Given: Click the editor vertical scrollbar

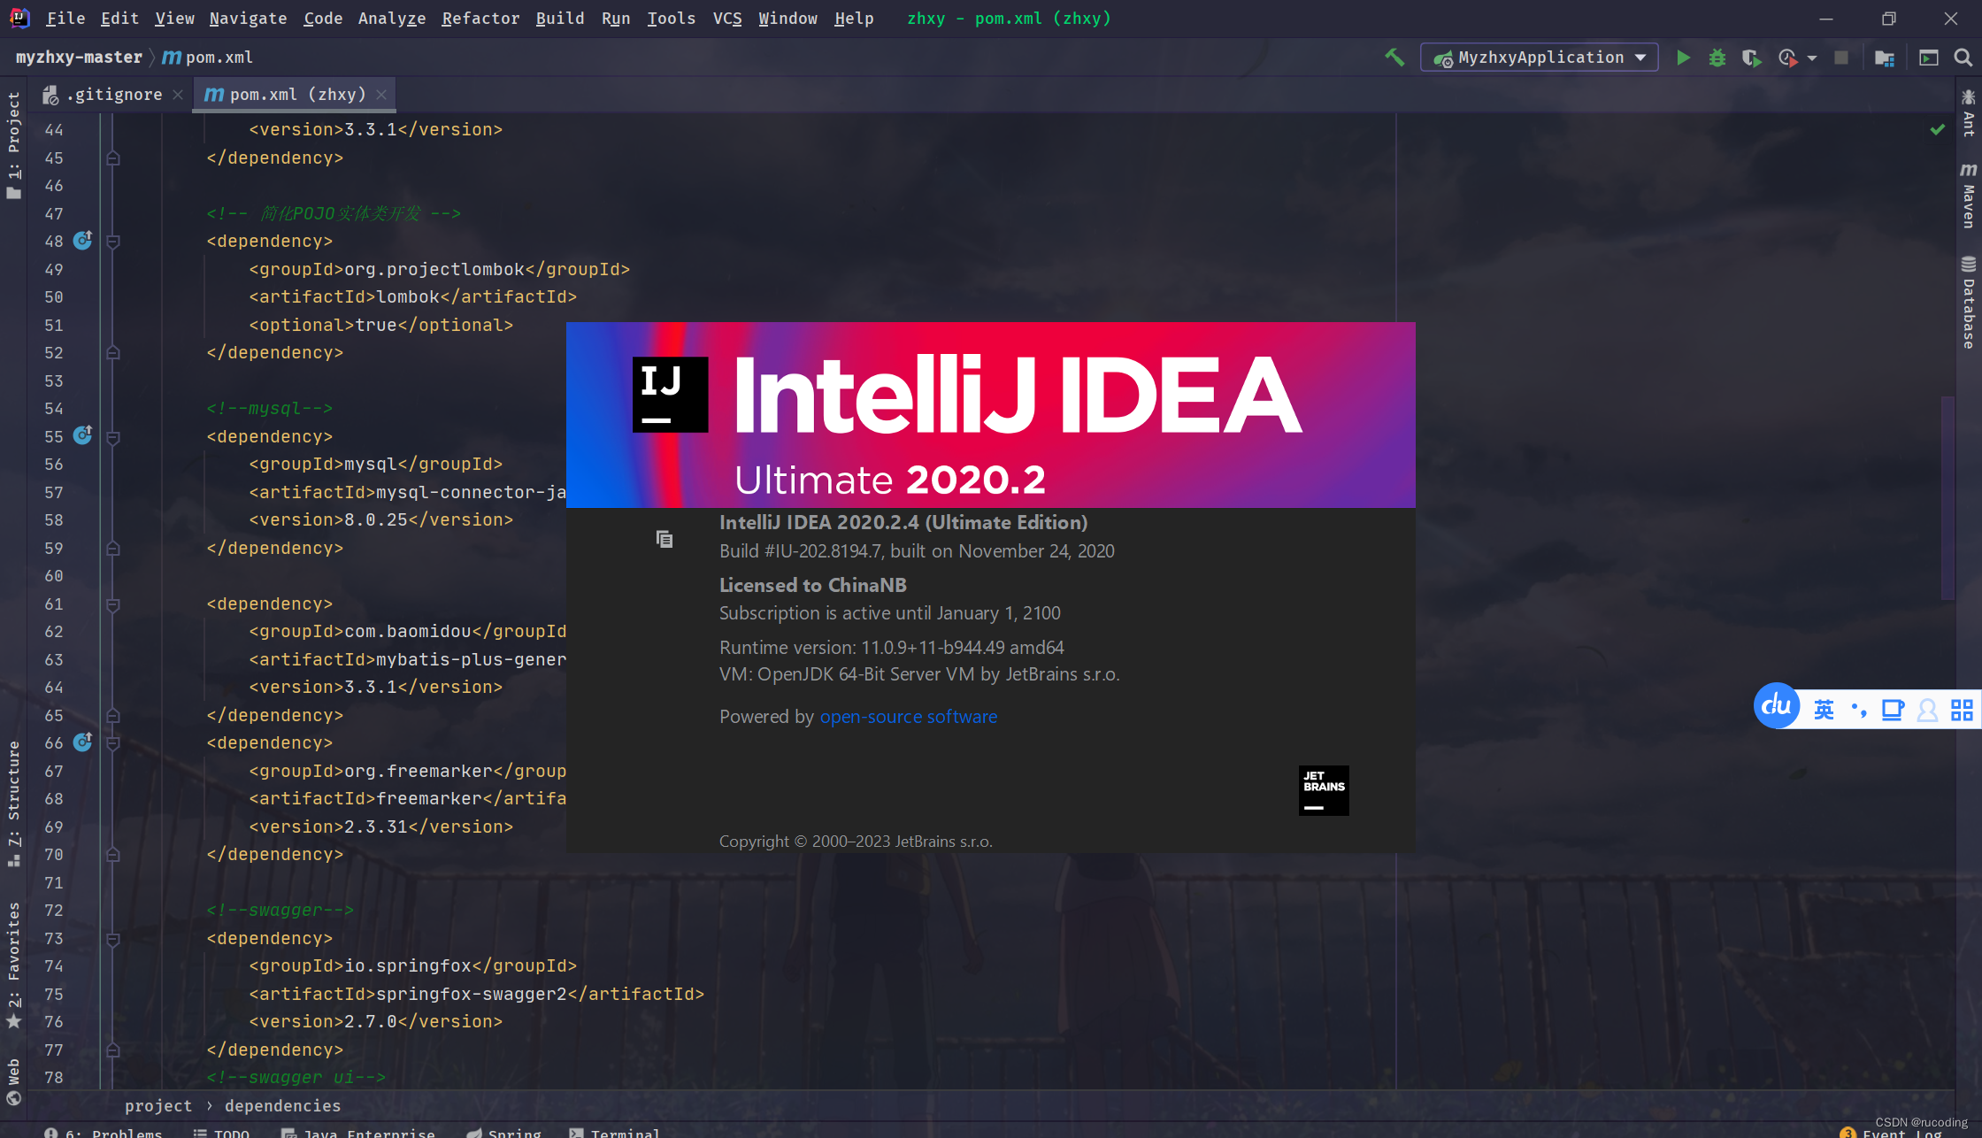Looking at the screenshot, I should point(1947,498).
